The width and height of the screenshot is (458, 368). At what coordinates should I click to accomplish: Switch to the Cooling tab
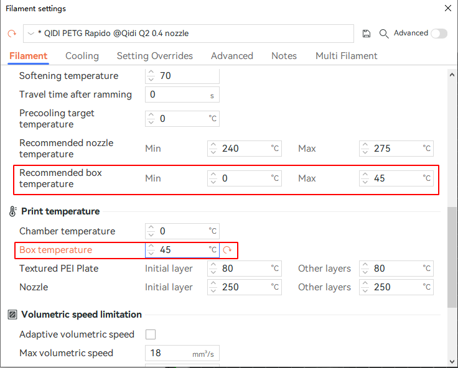coord(82,56)
